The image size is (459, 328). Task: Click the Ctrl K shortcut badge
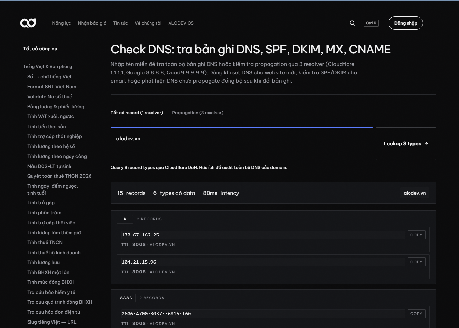[x=371, y=23]
